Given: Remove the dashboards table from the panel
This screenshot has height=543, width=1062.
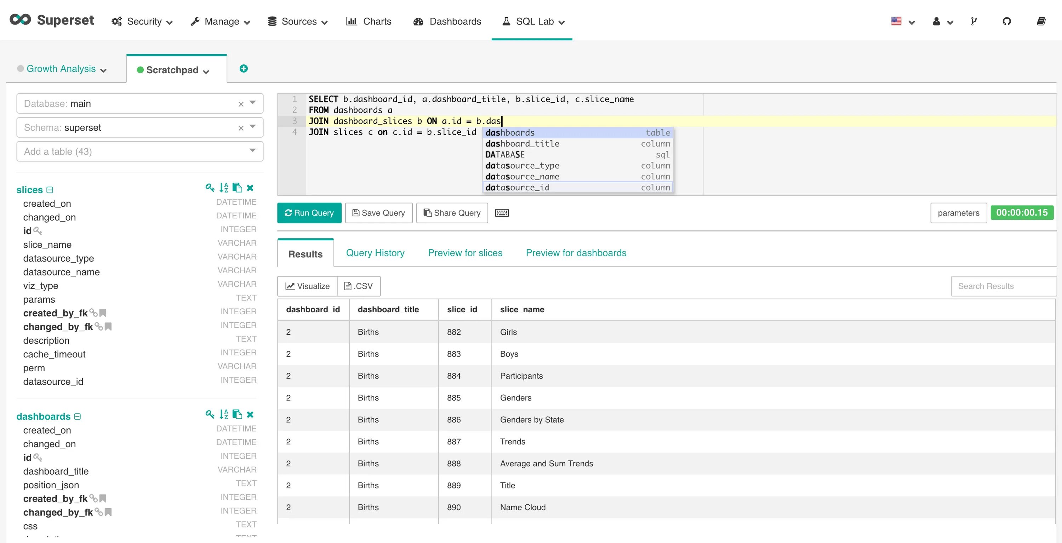Looking at the screenshot, I should click(250, 415).
